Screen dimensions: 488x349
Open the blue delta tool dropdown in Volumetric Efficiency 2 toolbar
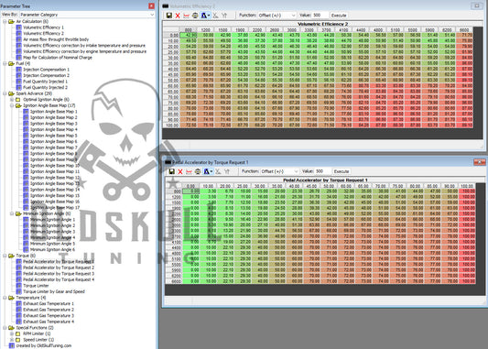coord(205,16)
